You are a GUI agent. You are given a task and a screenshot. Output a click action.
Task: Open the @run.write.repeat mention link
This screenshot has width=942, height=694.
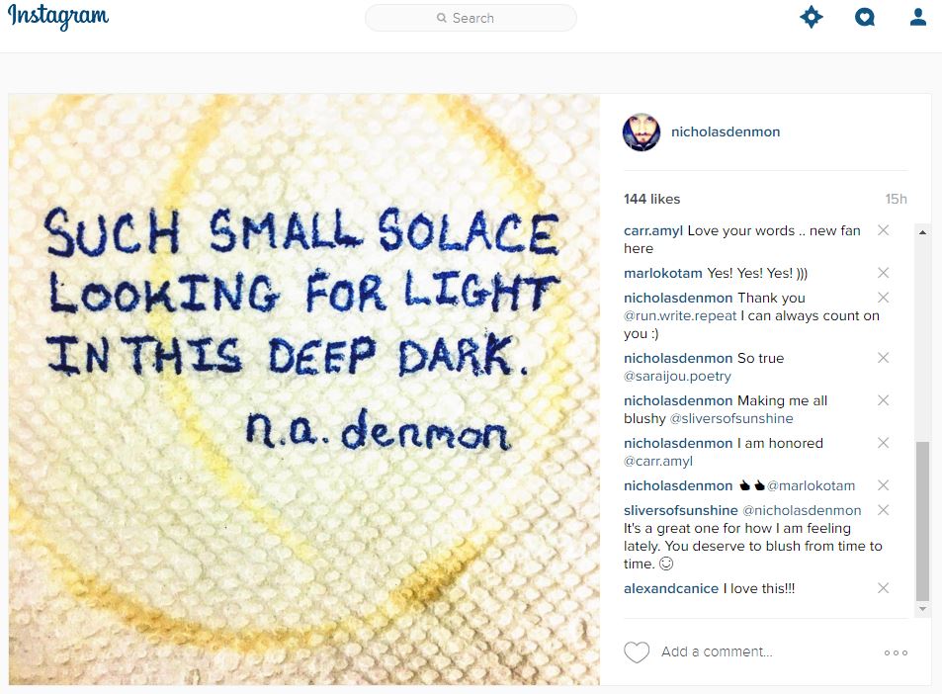(680, 316)
